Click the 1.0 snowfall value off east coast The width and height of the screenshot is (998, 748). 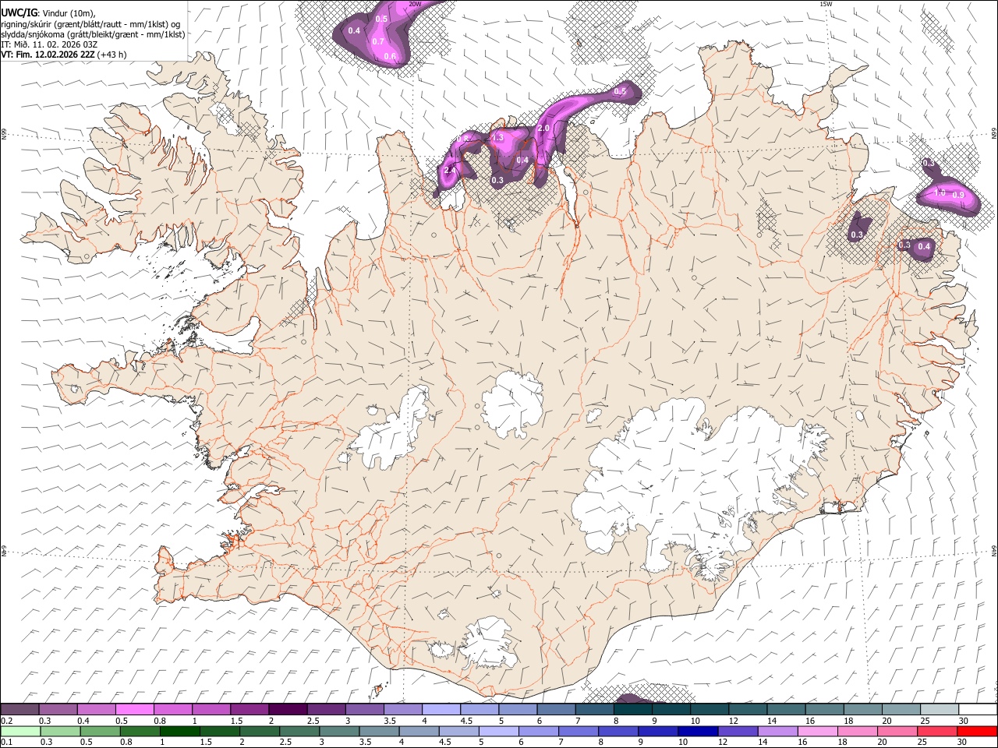940,192
